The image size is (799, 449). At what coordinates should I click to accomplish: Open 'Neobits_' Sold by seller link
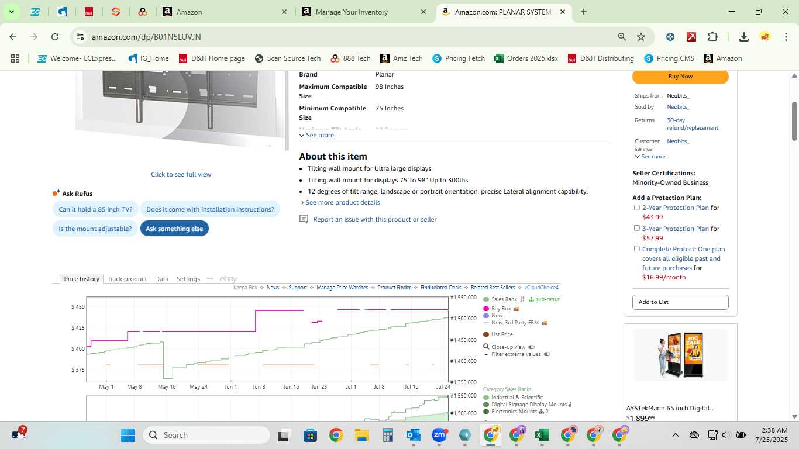click(678, 107)
